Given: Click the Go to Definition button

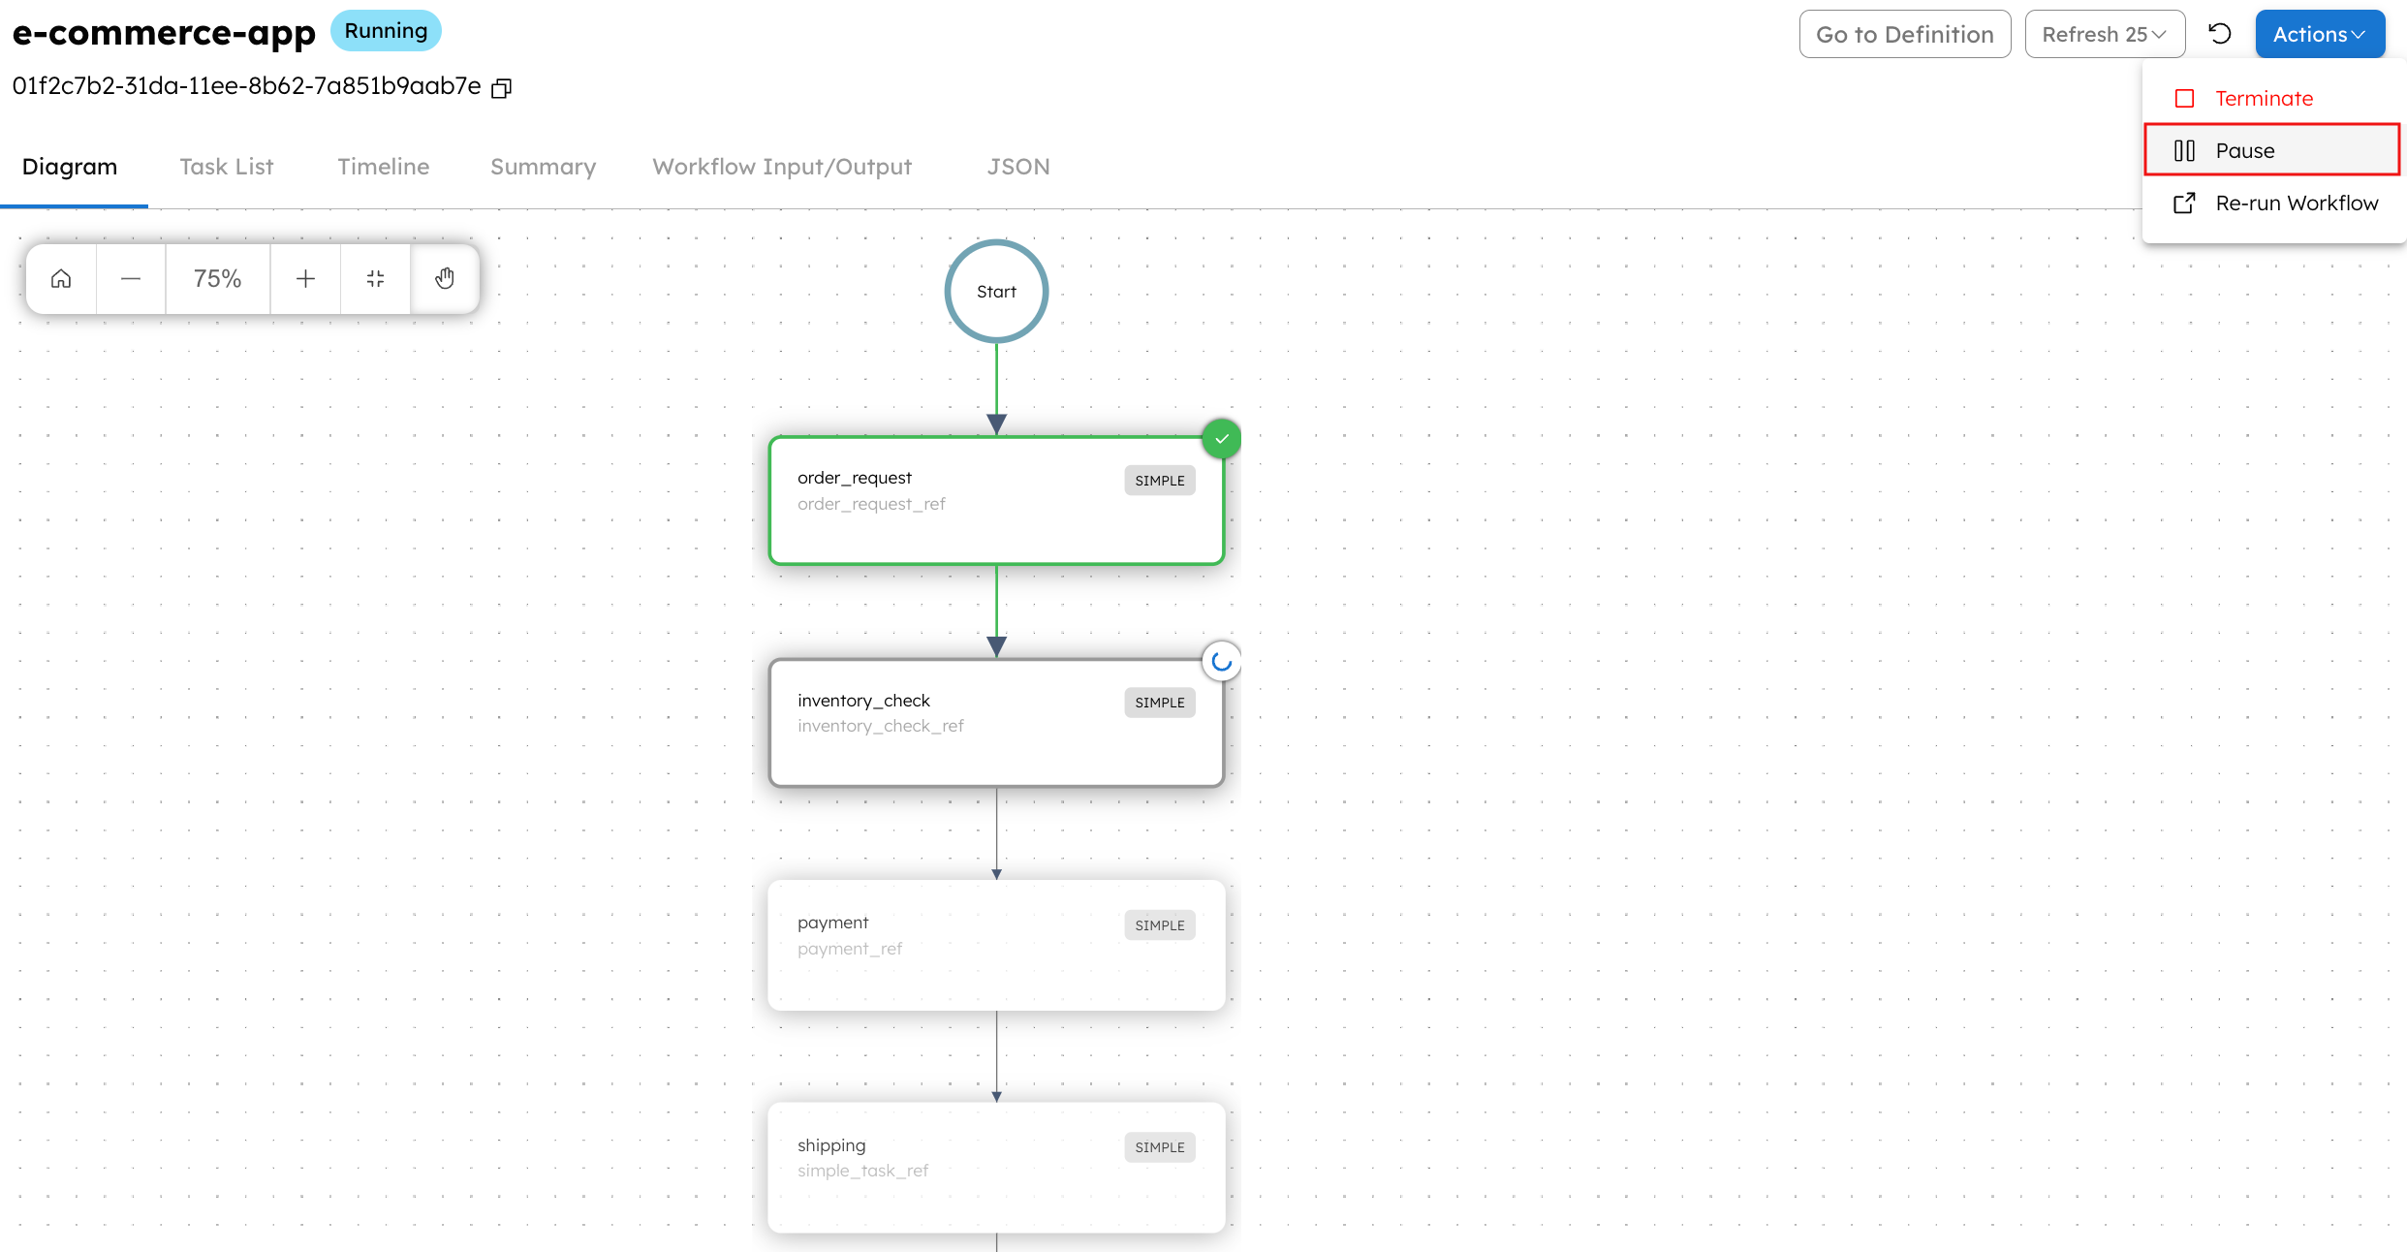Looking at the screenshot, I should click(1903, 33).
